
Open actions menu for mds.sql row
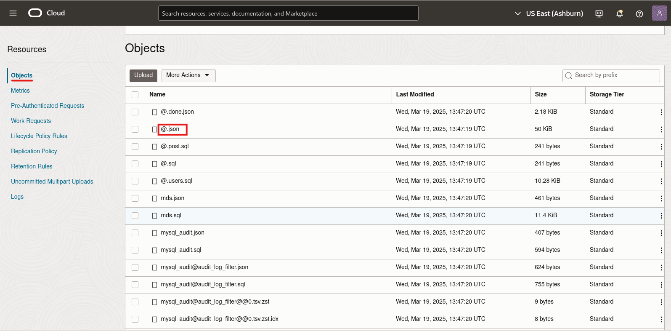[x=661, y=216]
